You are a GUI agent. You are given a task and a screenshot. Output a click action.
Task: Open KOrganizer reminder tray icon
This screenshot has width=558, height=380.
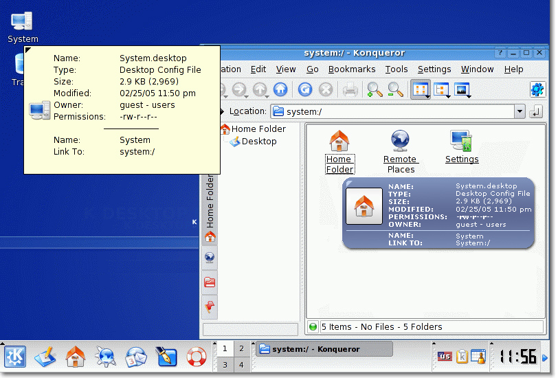coord(478,356)
